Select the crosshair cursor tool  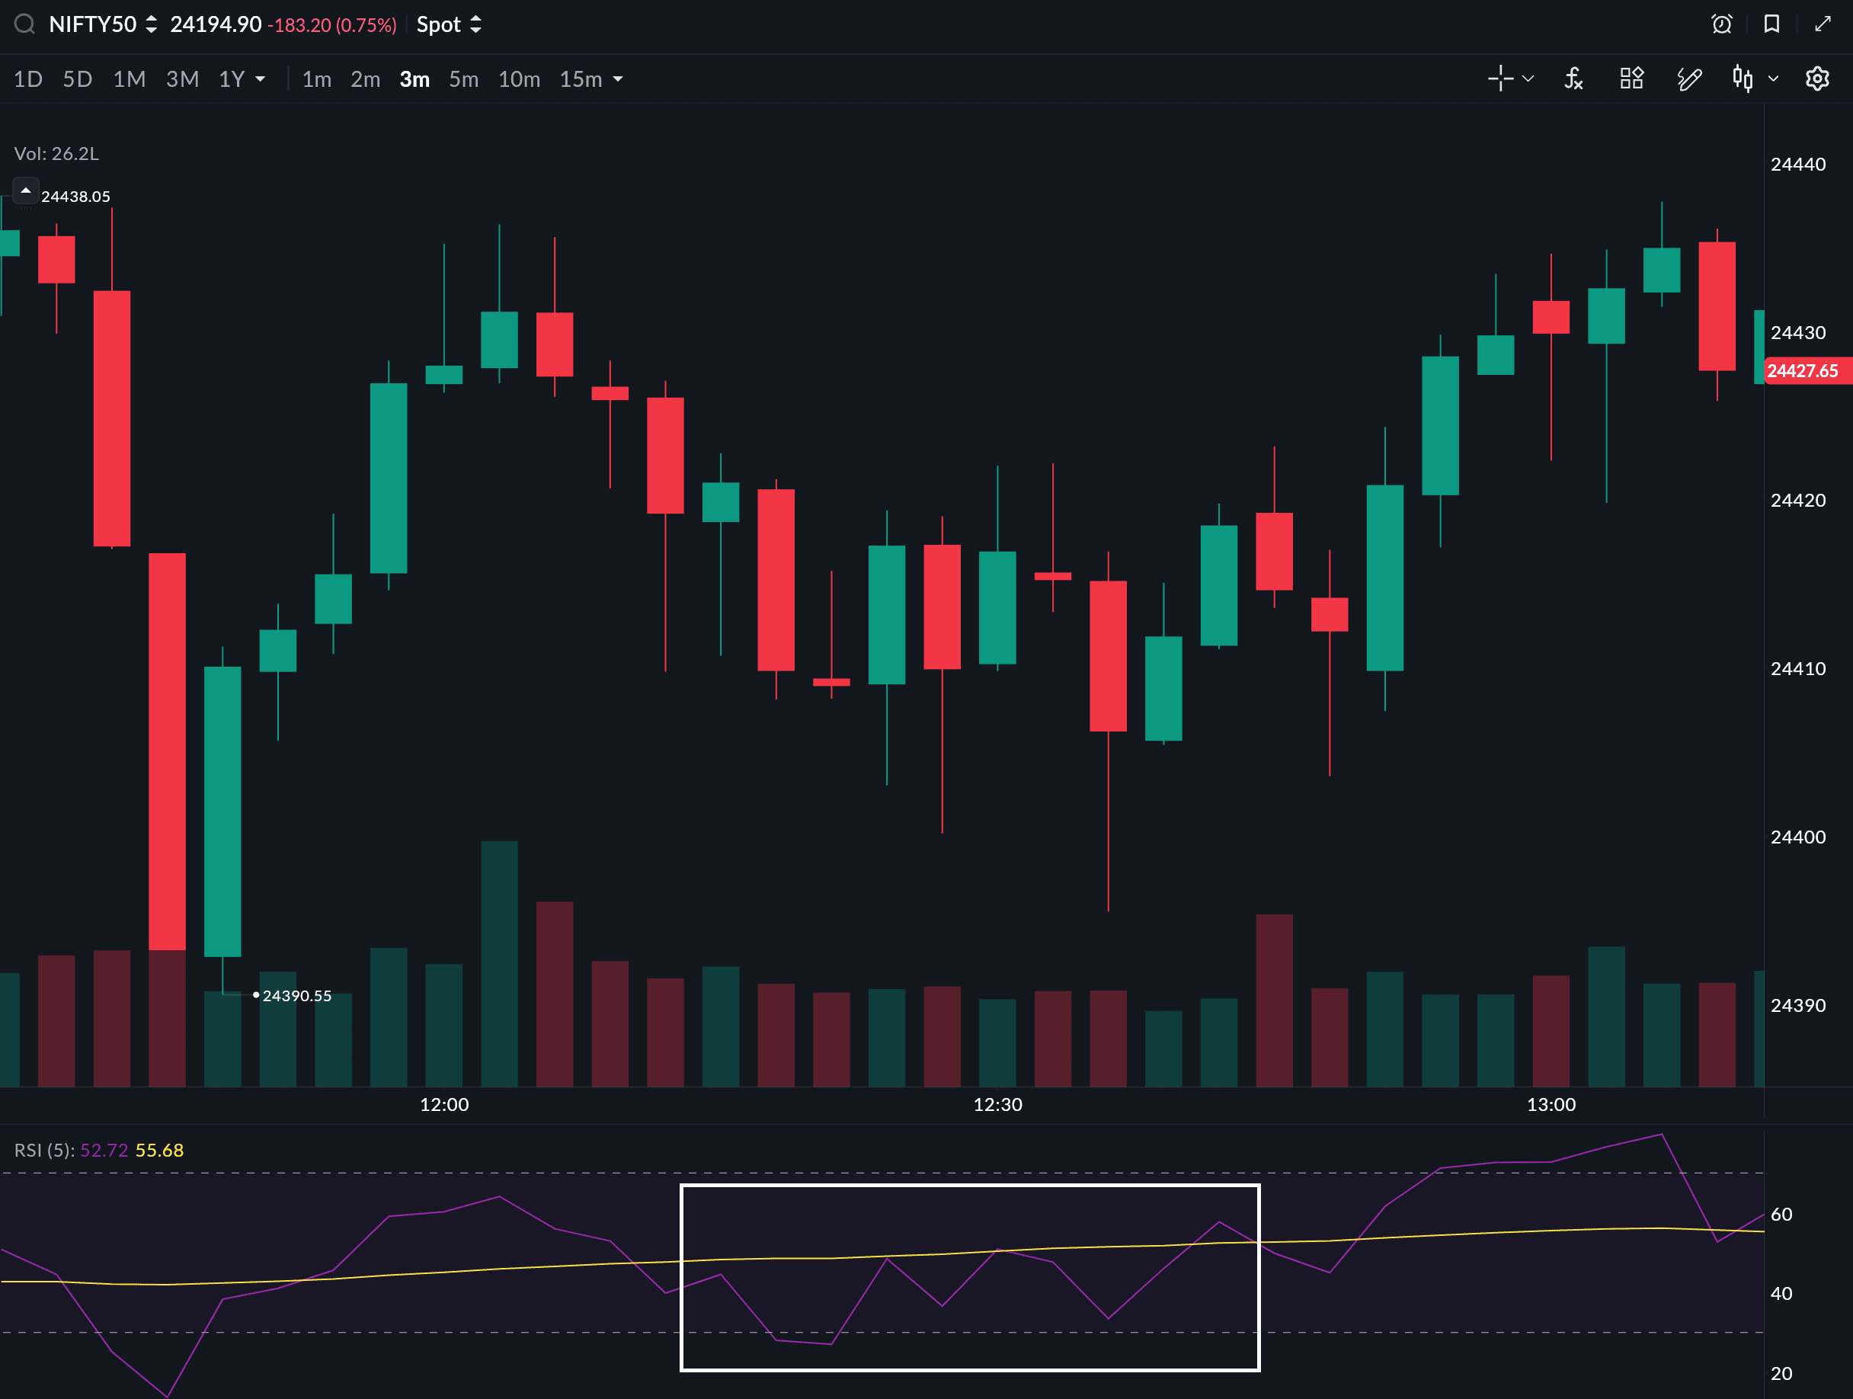[1499, 78]
